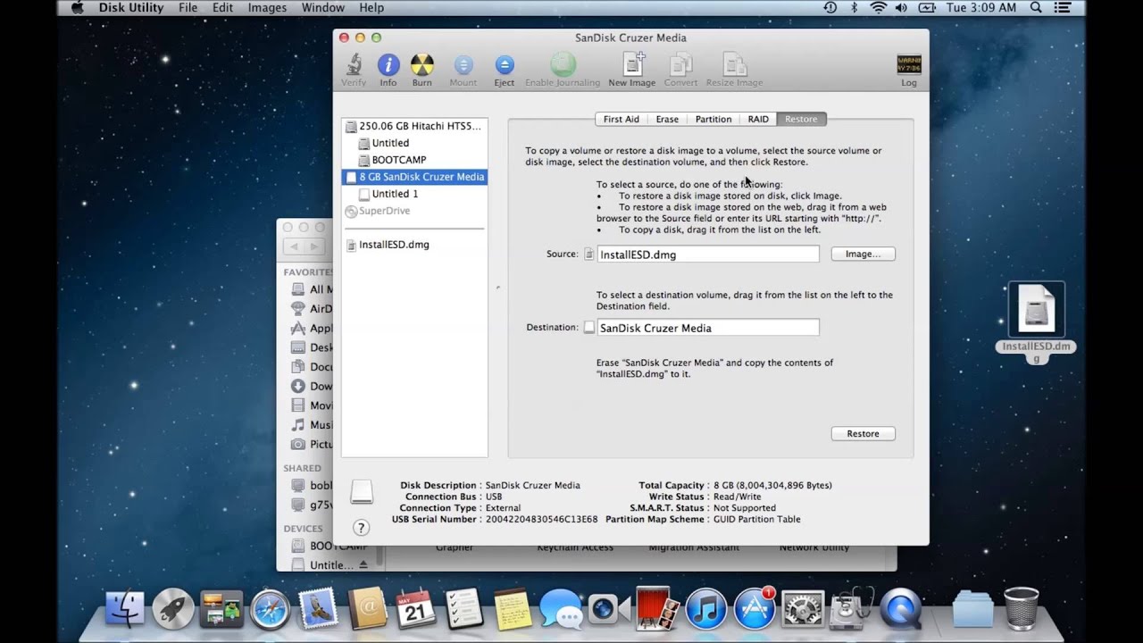The image size is (1143, 643).
Task: Open FaceTime from the Dock
Action: coord(609,609)
